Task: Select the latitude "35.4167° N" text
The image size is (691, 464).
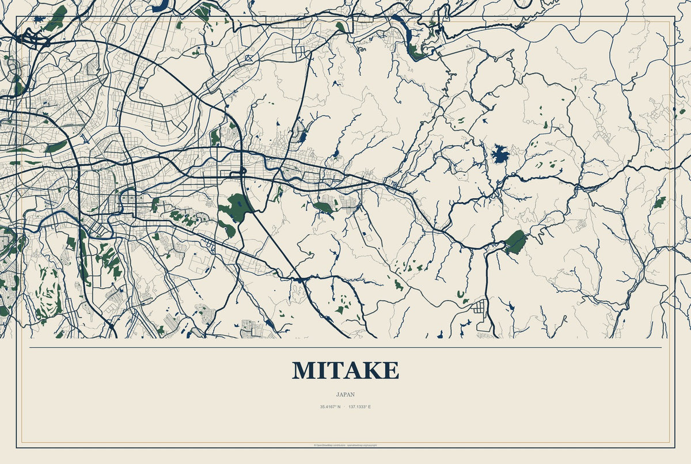Action: click(x=331, y=407)
